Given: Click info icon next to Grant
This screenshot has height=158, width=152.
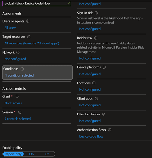Looking at the screenshot, I should click(x=17, y=96).
